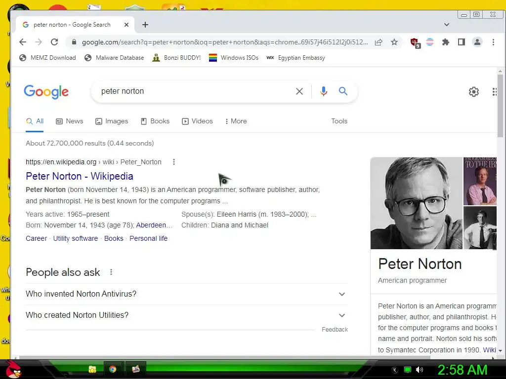
Task: Open the Bonzi BUDDY! bookmark
Action: click(x=176, y=58)
